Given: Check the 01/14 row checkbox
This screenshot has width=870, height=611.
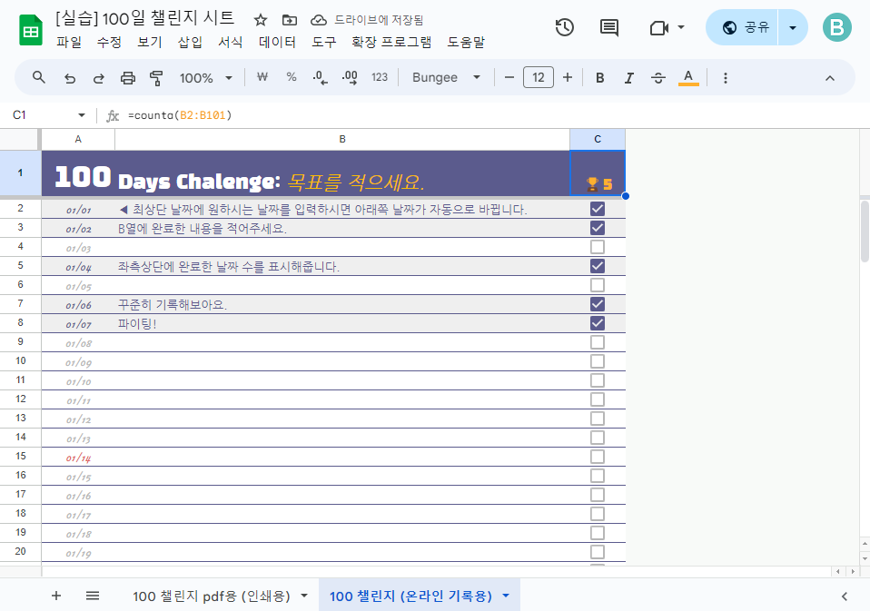Looking at the screenshot, I should click(x=598, y=457).
